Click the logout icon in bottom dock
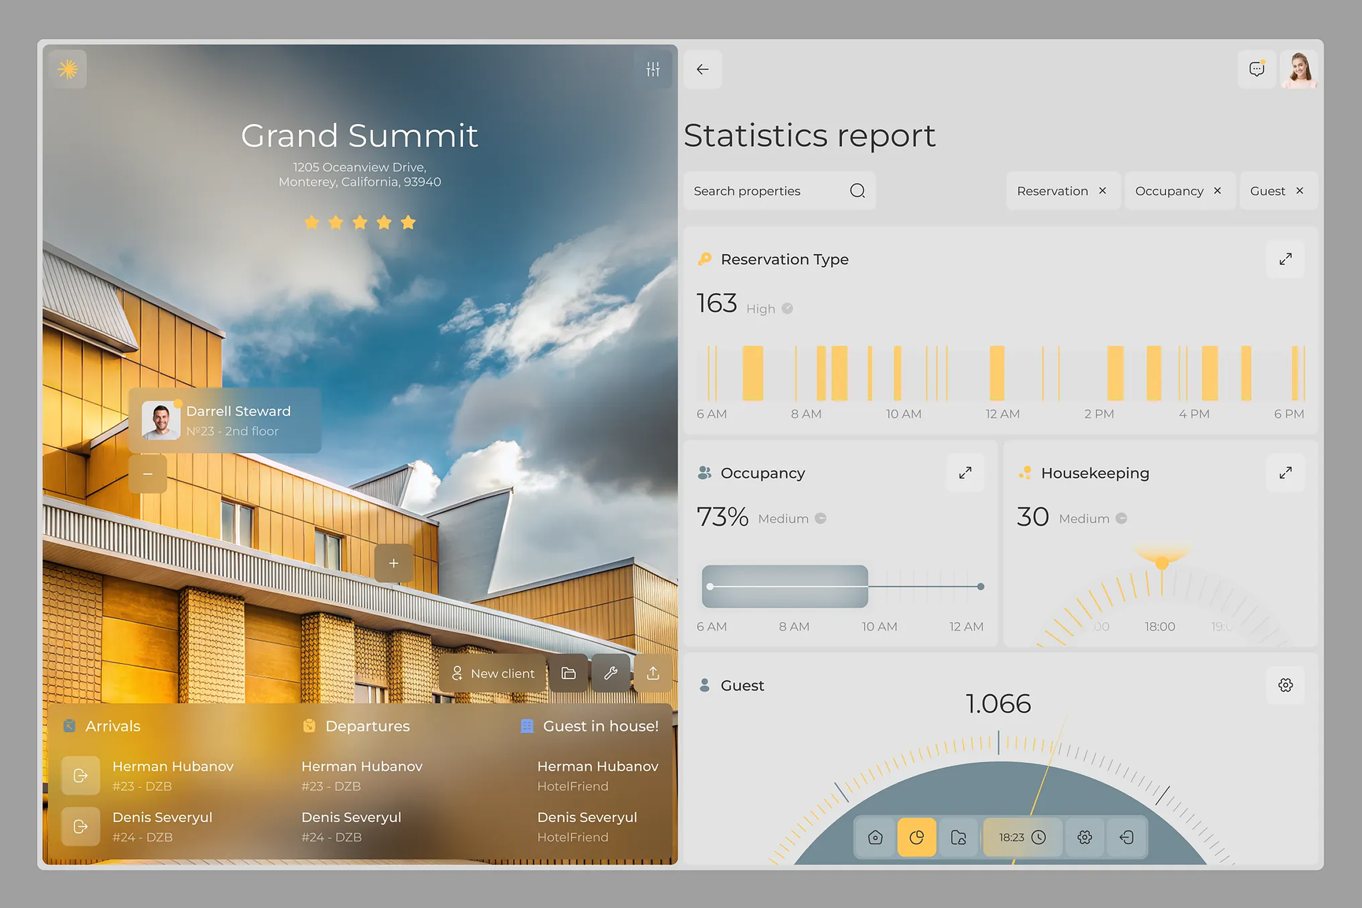This screenshot has height=908, width=1362. (1126, 838)
